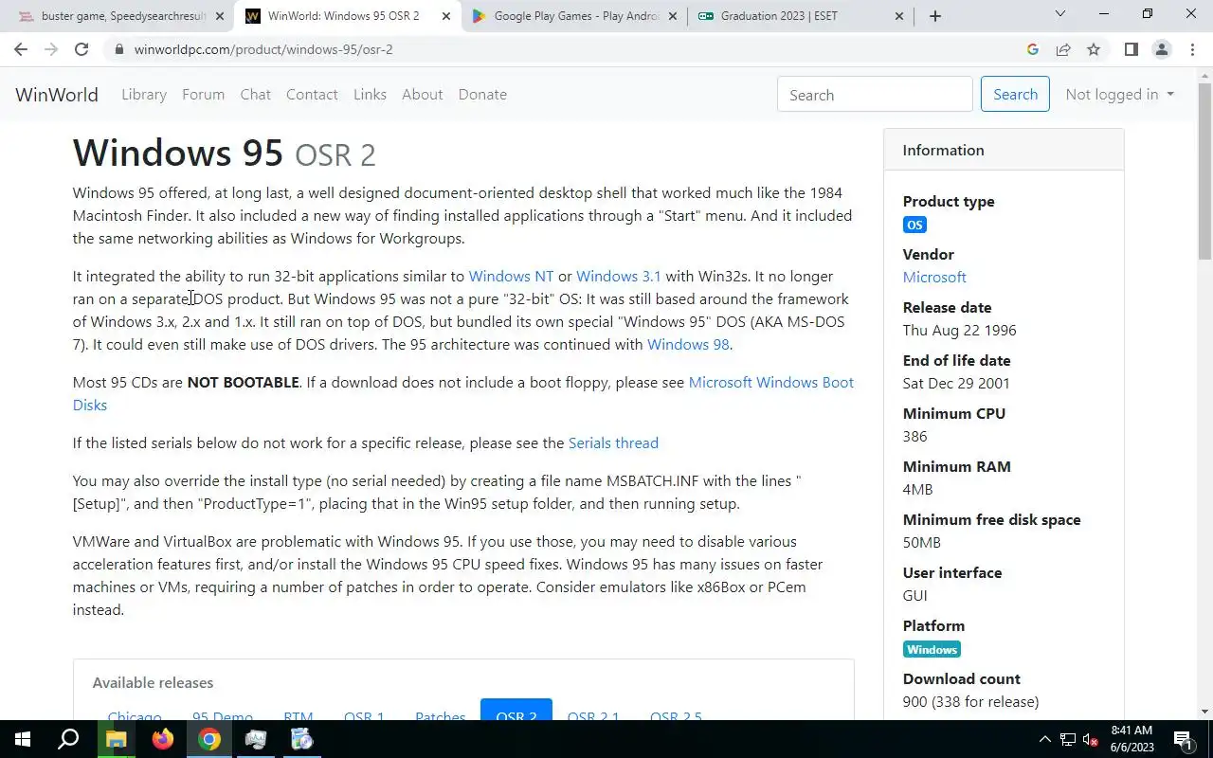Close the WinWorld Windows 95 OSR 2 tab
Viewport: 1213px width, 758px height.
pyautogui.click(x=446, y=16)
